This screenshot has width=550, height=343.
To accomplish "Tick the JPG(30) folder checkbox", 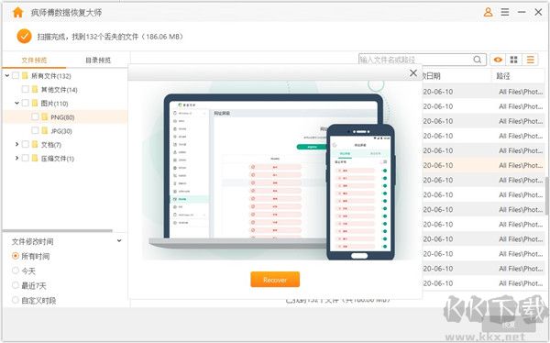I will tap(35, 130).
